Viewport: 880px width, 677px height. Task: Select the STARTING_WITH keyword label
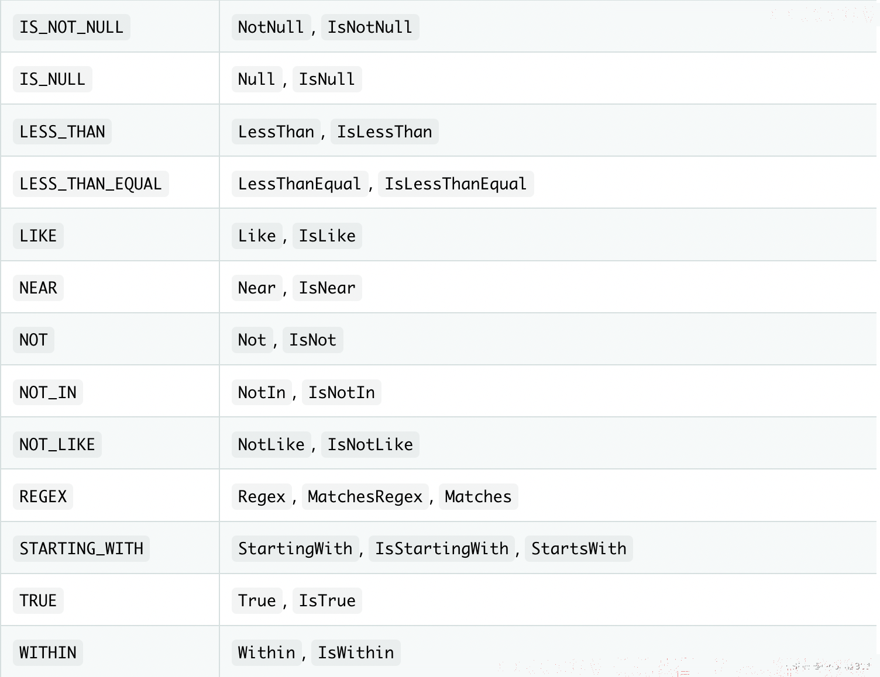point(81,548)
